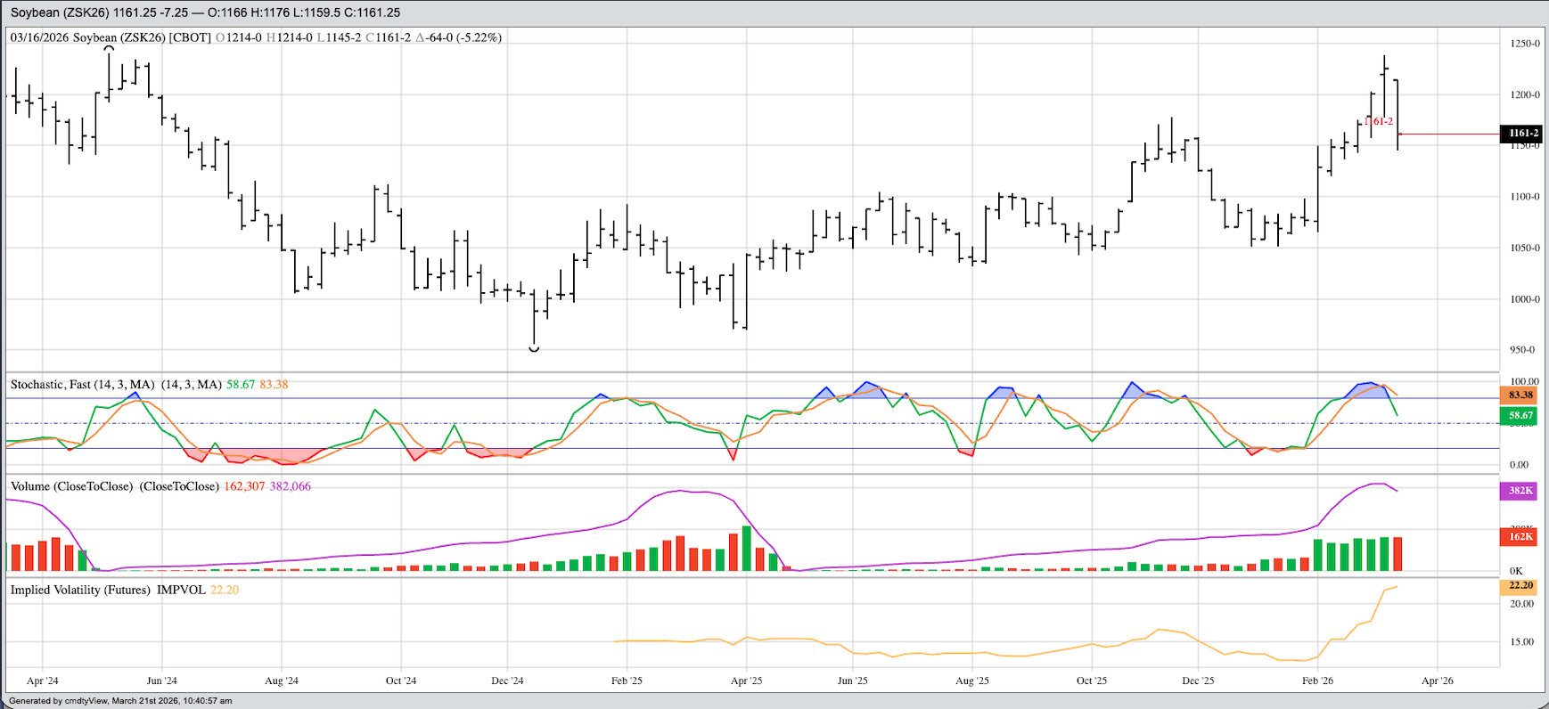This screenshot has width=1549, height=709.
Task: Click the high marker arc above May 2024 bar
Action: [x=109, y=49]
